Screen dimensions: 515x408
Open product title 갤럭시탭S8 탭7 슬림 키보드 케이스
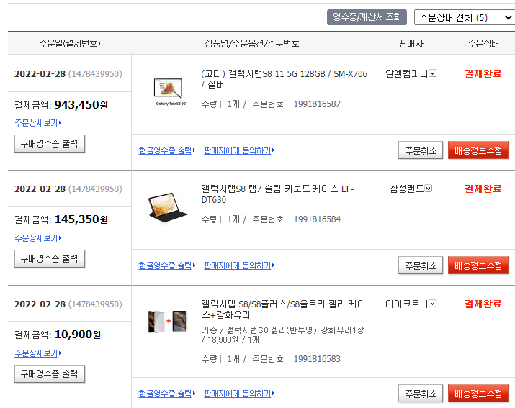277,194
